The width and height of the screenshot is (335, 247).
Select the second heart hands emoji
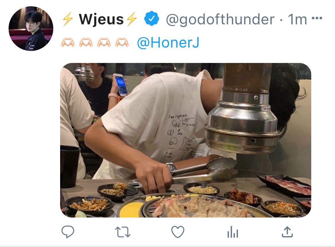86,42
